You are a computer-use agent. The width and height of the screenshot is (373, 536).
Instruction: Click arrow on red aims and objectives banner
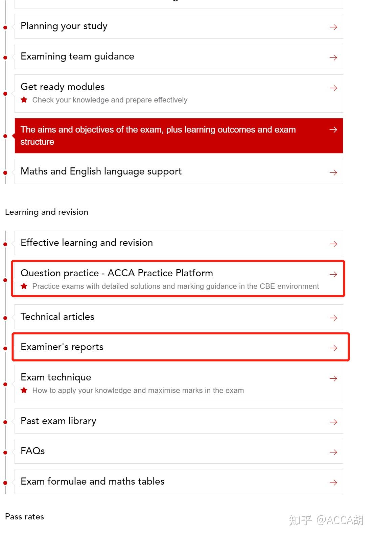click(x=333, y=130)
